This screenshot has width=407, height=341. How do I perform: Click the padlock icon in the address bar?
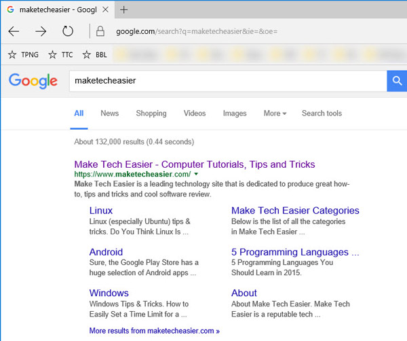pos(100,31)
